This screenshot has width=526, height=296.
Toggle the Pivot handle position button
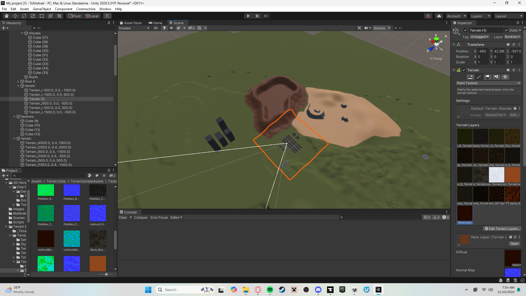point(74,16)
